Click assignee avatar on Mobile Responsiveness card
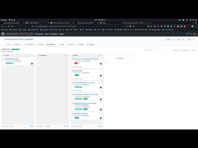The width and height of the screenshot is (198, 148). coord(32,64)
